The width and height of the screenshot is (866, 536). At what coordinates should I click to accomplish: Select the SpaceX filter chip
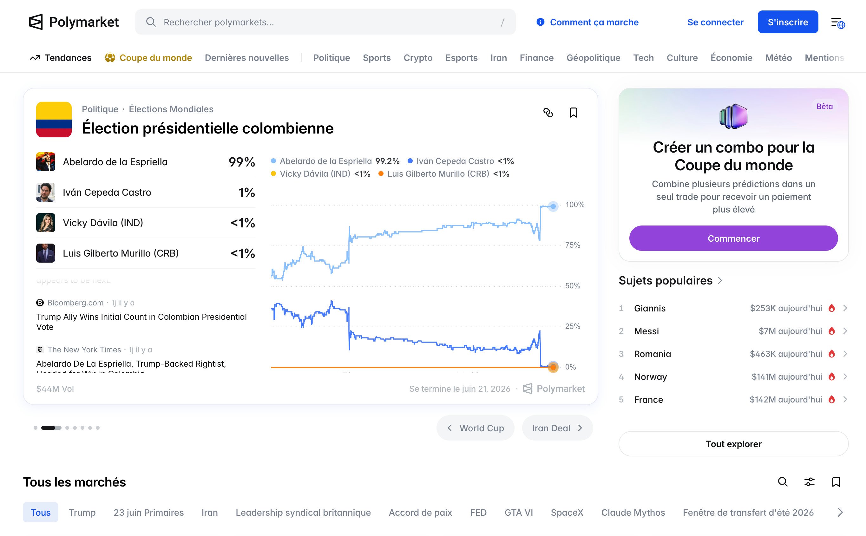click(x=567, y=512)
